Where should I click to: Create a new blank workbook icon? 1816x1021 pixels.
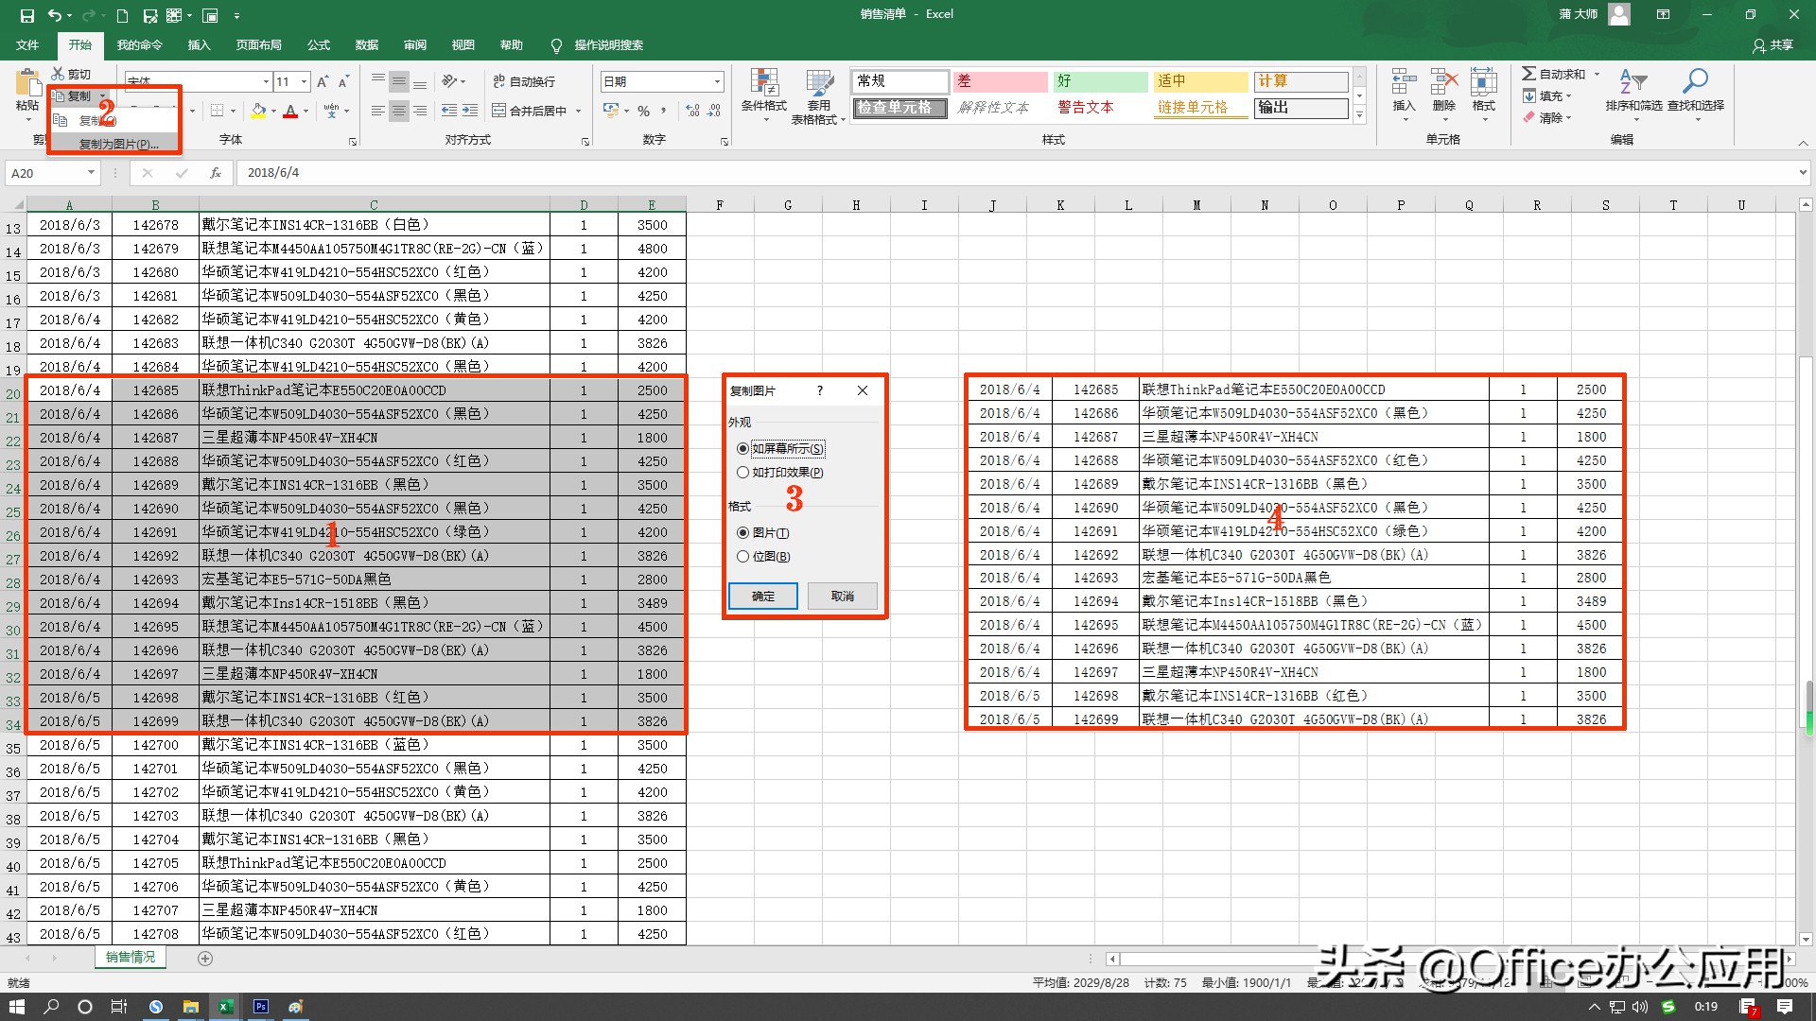[x=122, y=15]
